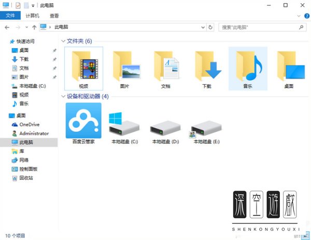
Task: Switch to 计算机 ribbon tab
Action: 33,16
